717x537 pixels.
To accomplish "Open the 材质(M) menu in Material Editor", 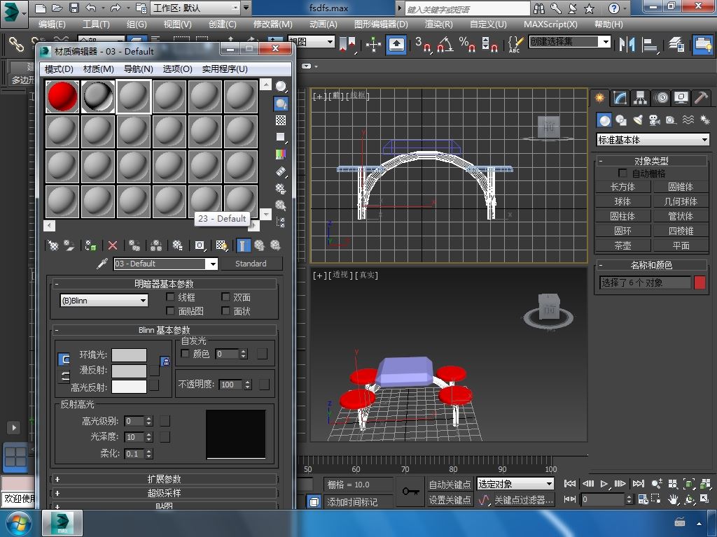I will click(98, 69).
